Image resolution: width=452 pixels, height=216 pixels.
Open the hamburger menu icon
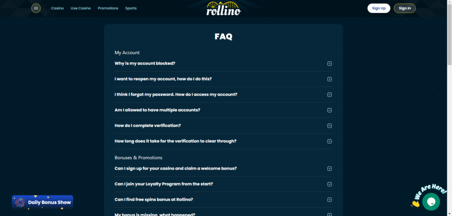(x=36, y=8)
